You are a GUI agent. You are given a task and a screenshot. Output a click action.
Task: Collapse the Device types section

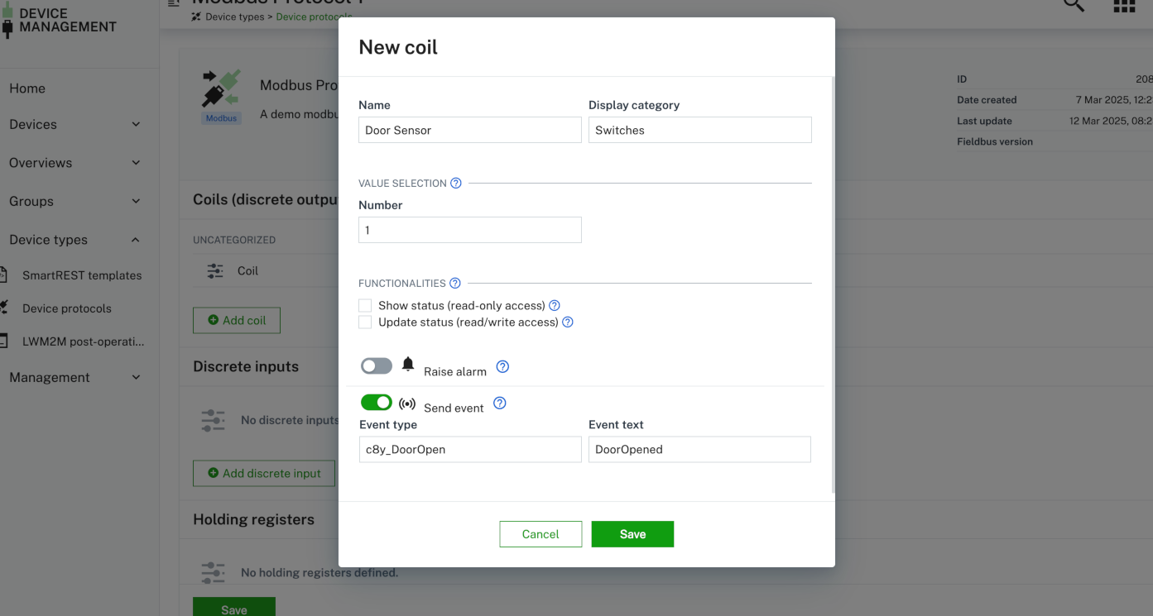[136, 240]
